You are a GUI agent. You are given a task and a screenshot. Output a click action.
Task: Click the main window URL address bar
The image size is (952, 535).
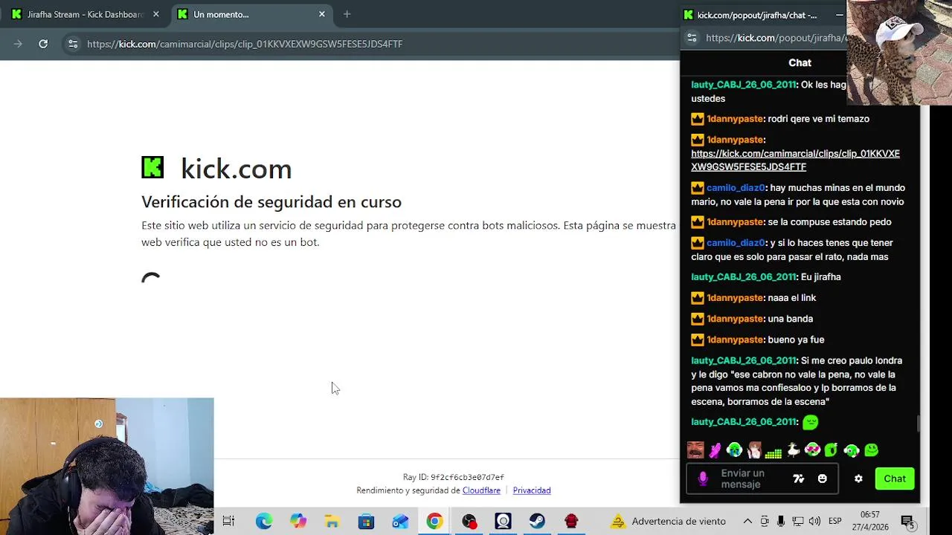point(245,44)
